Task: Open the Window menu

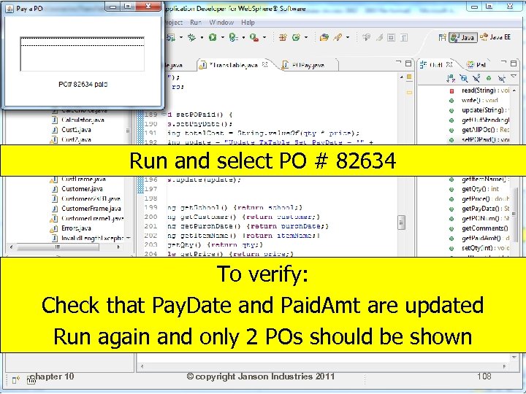Action: (221, 23)
